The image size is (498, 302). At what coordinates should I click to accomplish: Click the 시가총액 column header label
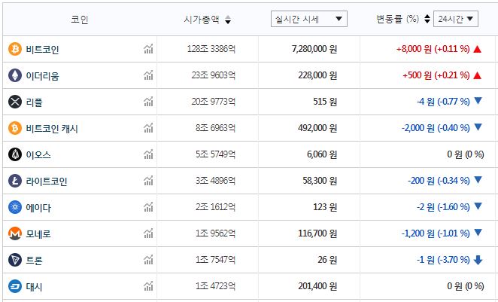[202, 20]
